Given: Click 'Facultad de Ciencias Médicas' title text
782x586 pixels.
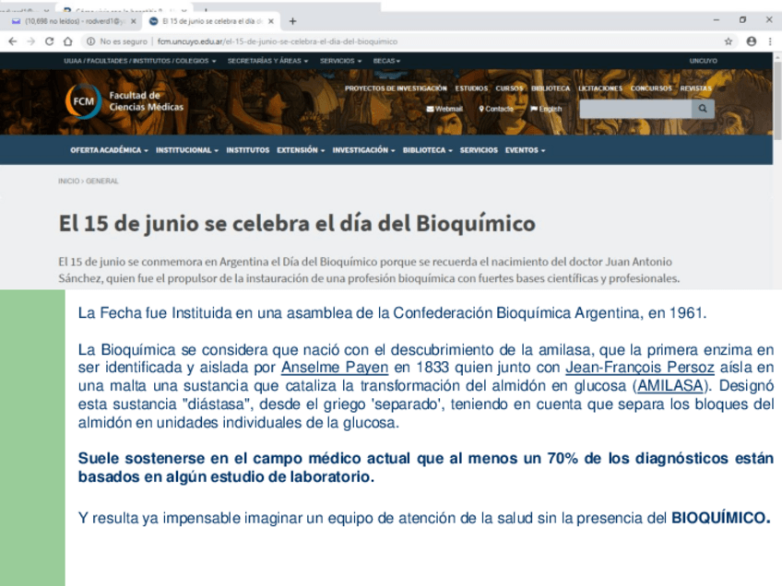Looking at the screenshot, I should (x=146, y=101).
